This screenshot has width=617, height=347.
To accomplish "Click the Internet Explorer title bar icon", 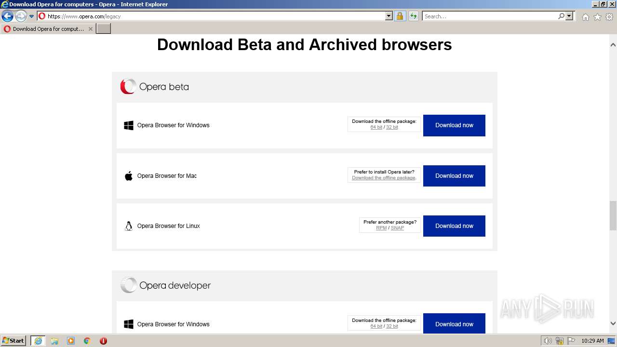I will click(x=4, y=4).
